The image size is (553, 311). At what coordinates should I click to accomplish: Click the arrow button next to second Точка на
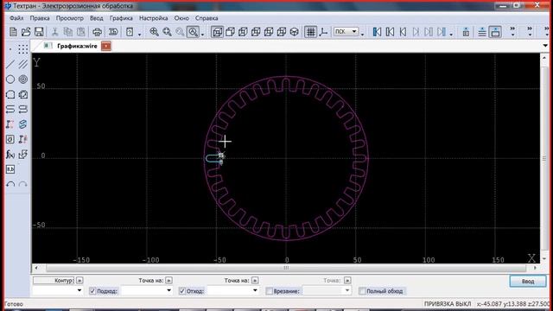255,281
